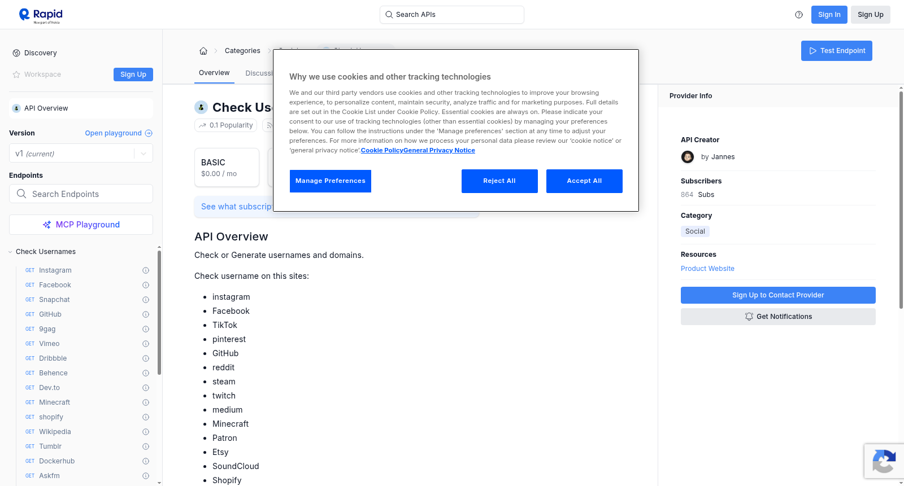Select the BASIC $0.00 plan card
The image size is (904, 486).
[227, 167]
